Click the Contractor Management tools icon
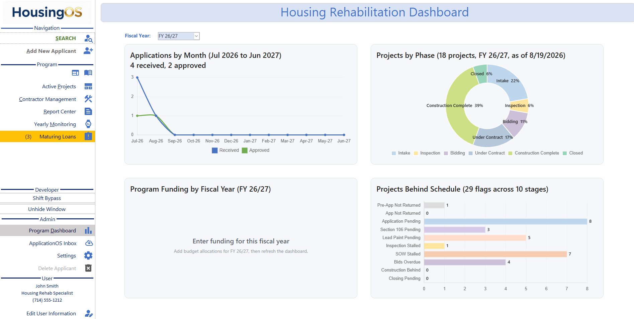 (x=88, y=99)
